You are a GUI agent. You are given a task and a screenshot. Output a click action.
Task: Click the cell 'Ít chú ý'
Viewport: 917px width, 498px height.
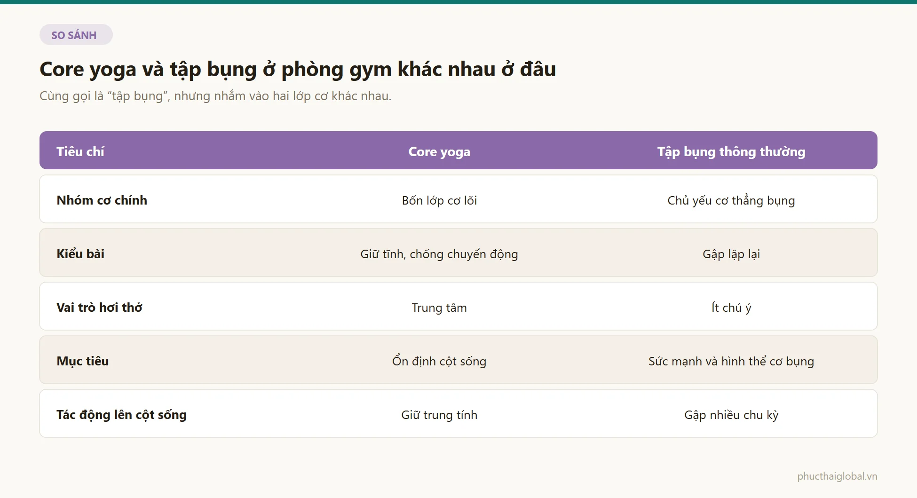(731, 308)
